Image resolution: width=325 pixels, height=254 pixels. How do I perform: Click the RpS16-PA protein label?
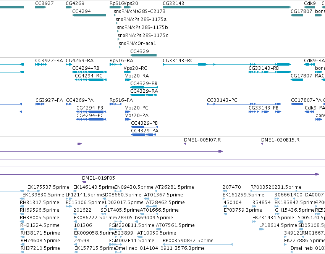[121, 100]
